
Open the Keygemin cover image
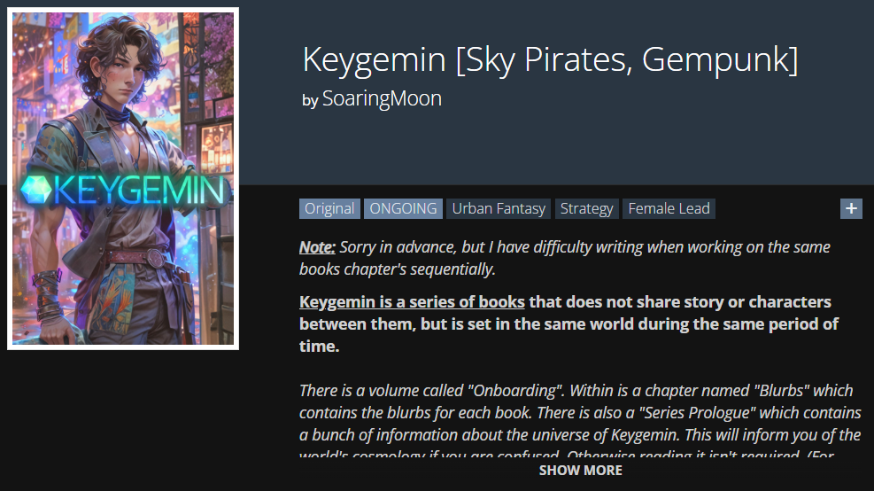click(x=123, y=178)
